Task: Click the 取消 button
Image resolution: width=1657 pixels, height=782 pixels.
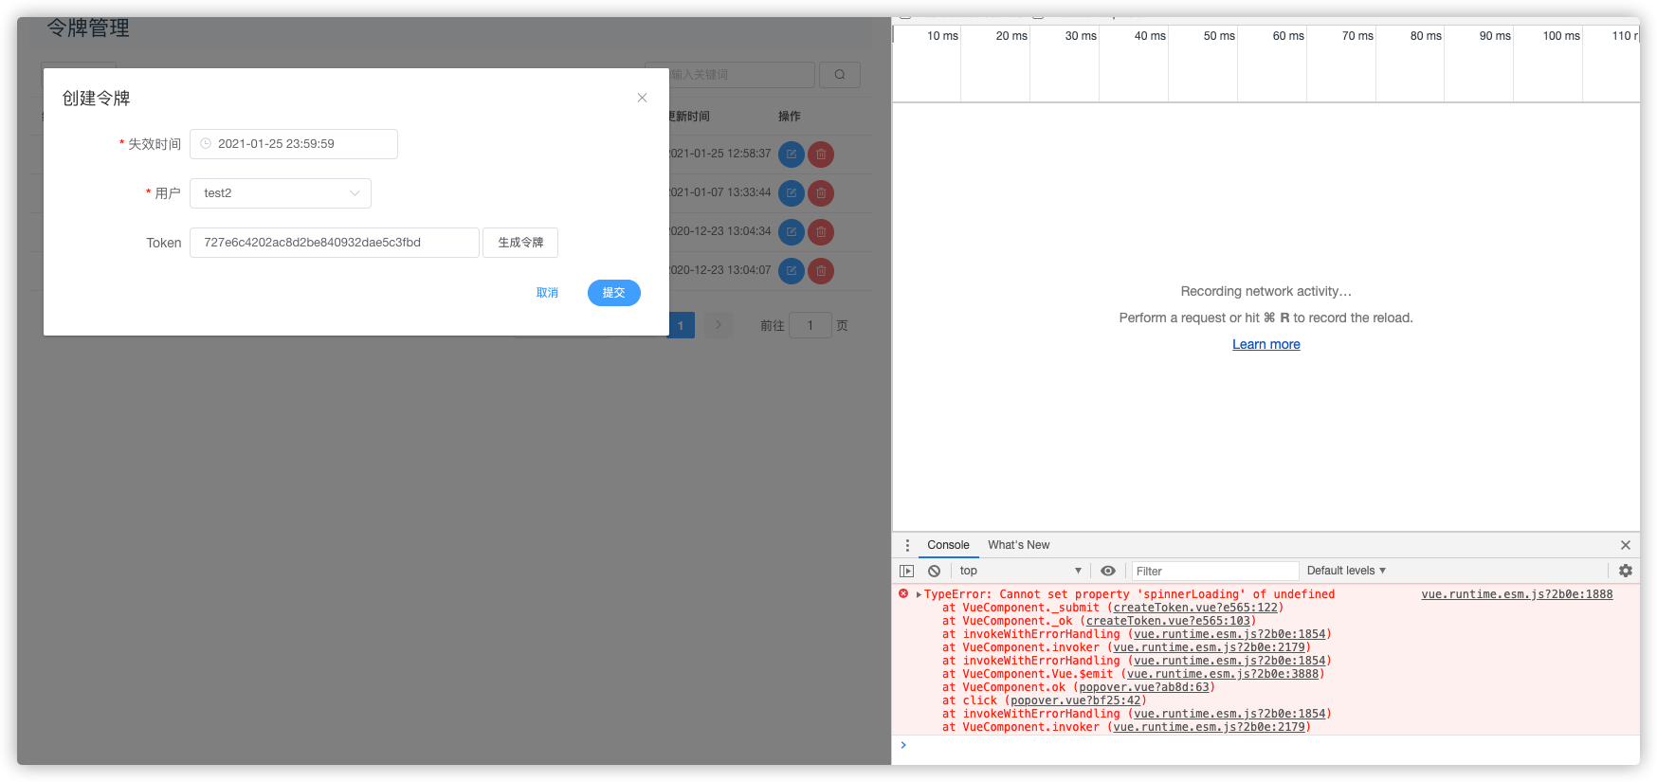Action: pos(547,293)
